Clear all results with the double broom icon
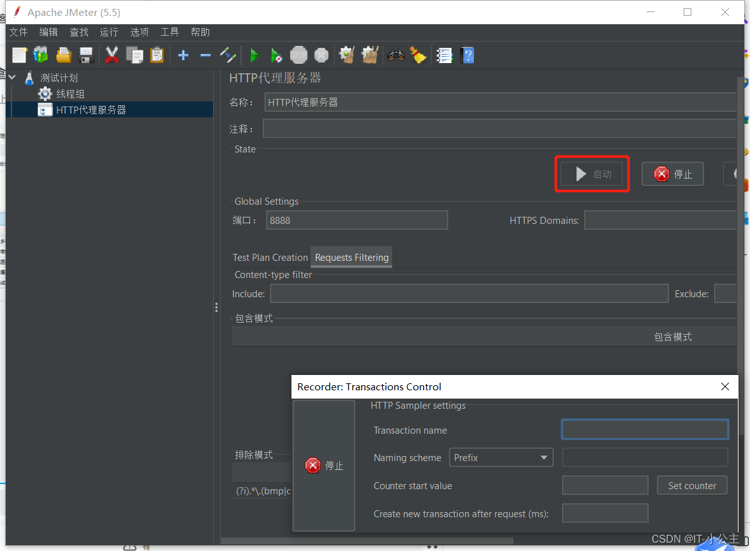This screenshot has height=551, width=750. click(370, 55)
